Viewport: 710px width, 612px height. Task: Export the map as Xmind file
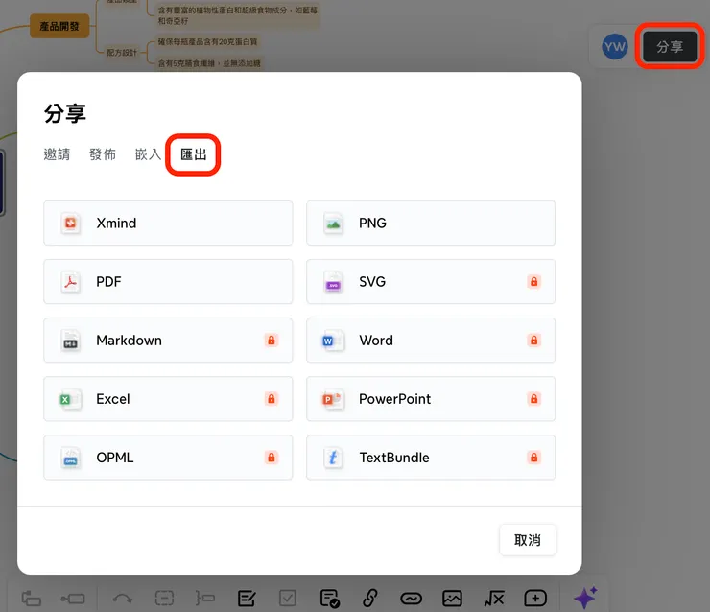coord(168,224)
